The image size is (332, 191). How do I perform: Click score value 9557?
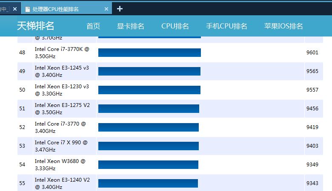tap(312, 90)
